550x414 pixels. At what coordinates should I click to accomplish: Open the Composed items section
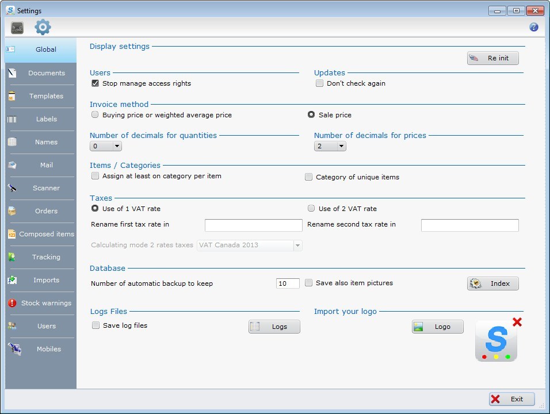click(x=45, y=234)
